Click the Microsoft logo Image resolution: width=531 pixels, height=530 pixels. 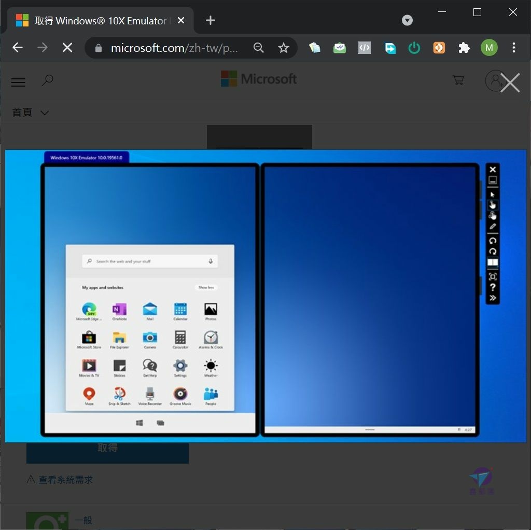pyautogui.click(x=259, y=79)
